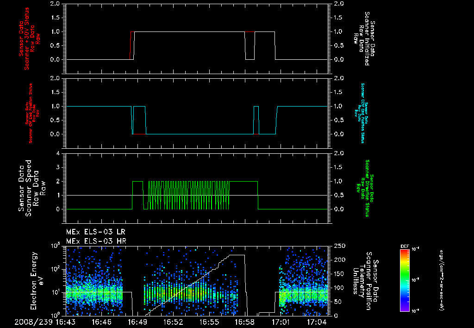Image resolution: width=474 pixels, height=328 pixels.
Task: Click the 16:58 time axis label
Action: point(245,322)
